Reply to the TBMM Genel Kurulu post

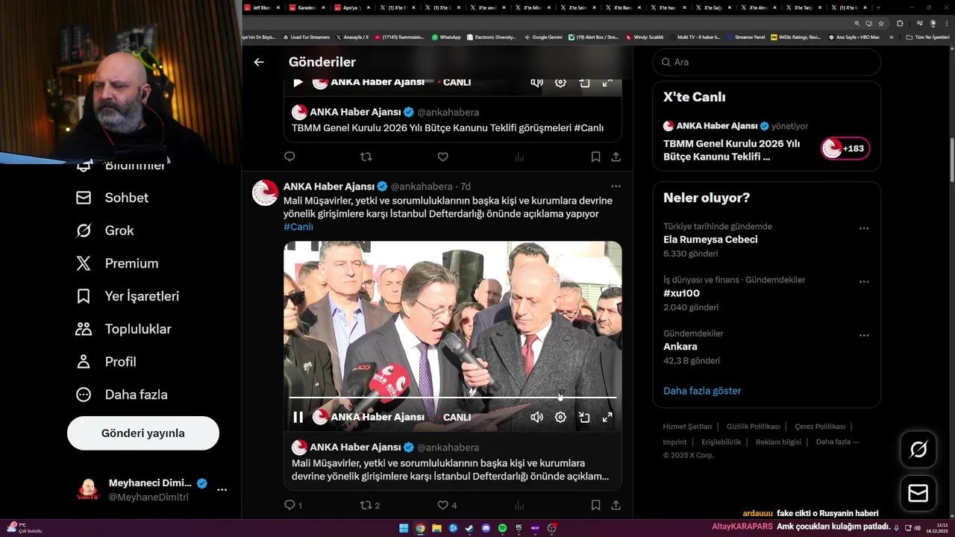tap(289, 157)
